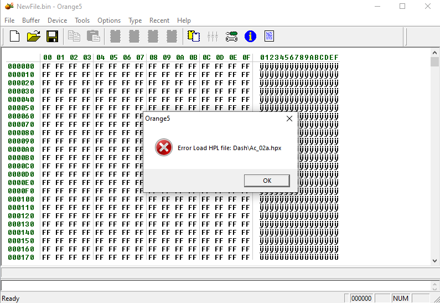440x303 pixels.
Task: Expand the Recent files menu
Action: click(x=159, y=20)
